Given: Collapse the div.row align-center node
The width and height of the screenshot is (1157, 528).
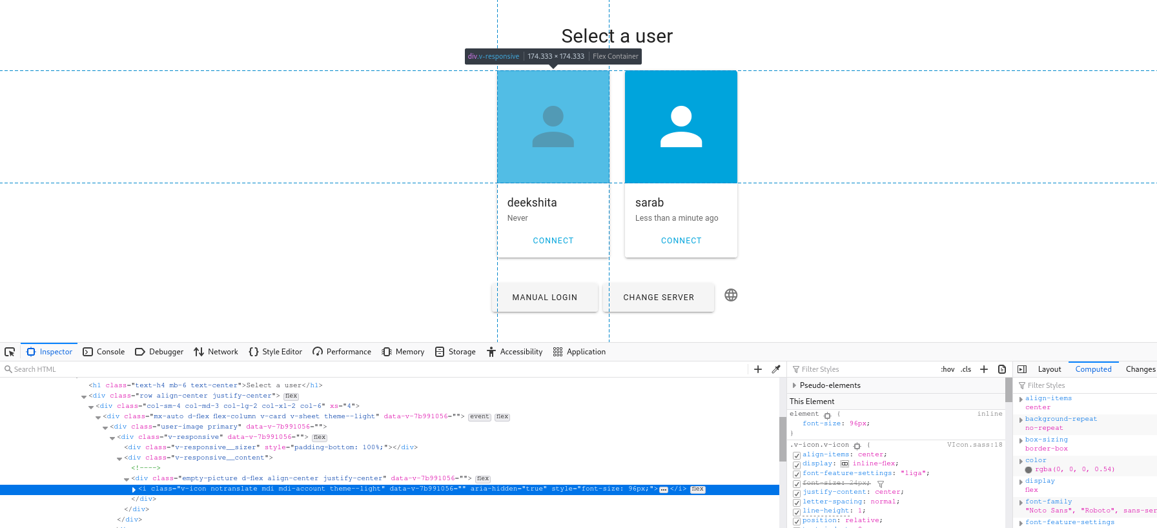Looking at the screenshot, I should pyautogui.click(x=84, y=396).
